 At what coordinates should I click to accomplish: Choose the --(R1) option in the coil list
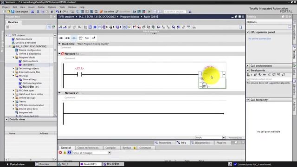pyautogui.click(x=212, y=86)
